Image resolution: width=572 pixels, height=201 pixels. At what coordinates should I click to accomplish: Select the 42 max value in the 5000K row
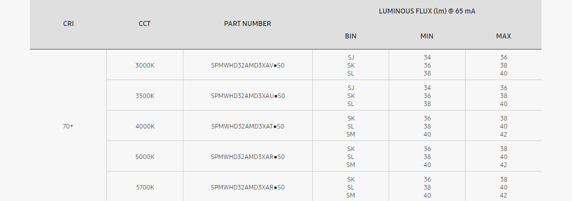[x=504, y=164]
